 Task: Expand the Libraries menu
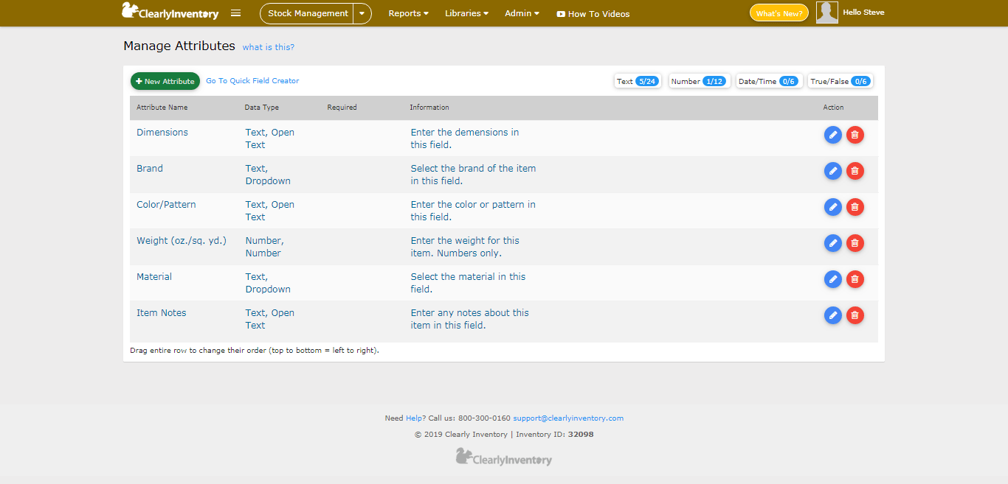466,13
